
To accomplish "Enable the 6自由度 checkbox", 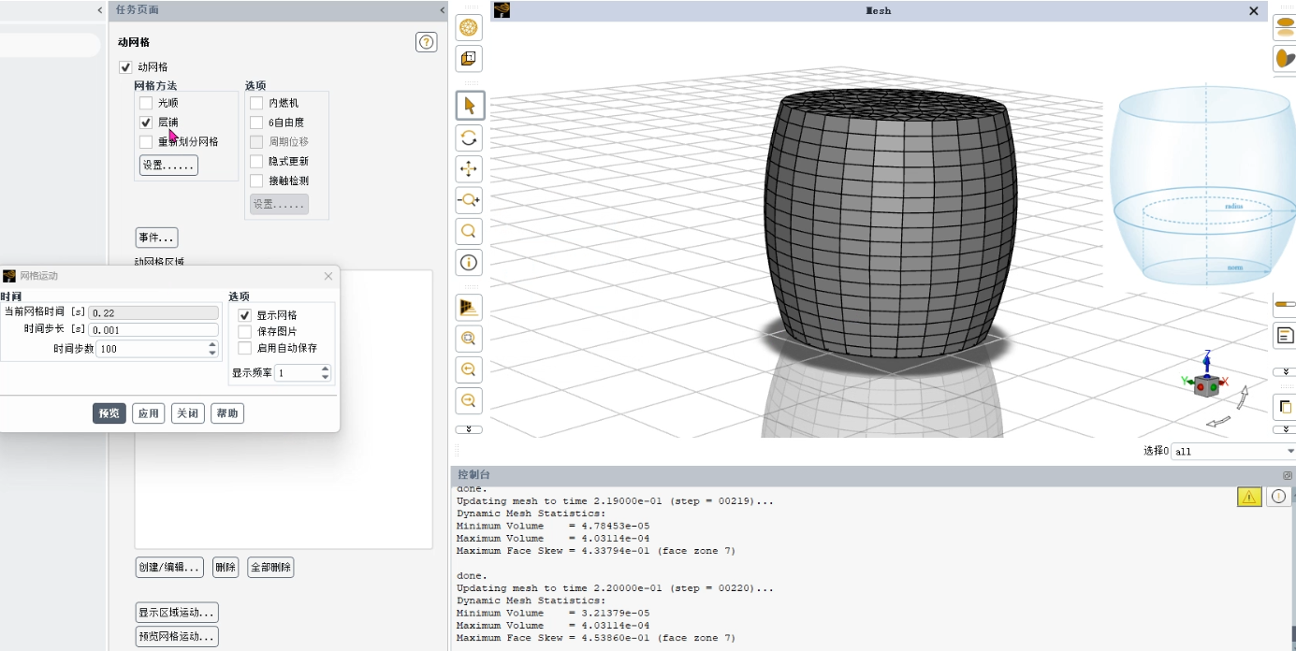I will (256, 123).
